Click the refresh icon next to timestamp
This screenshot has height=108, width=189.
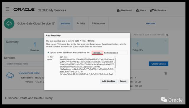[x=167, y=35]
